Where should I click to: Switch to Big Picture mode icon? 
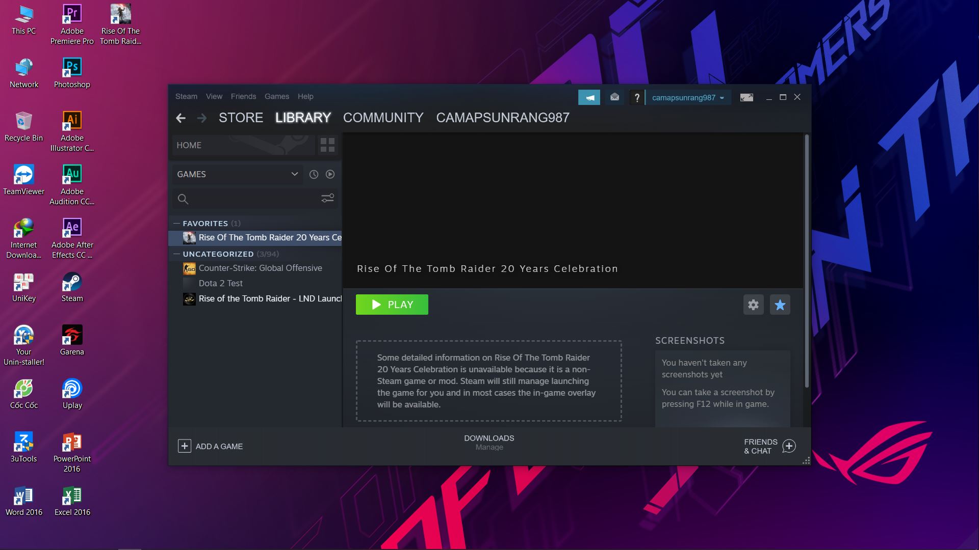coord(746,97)
